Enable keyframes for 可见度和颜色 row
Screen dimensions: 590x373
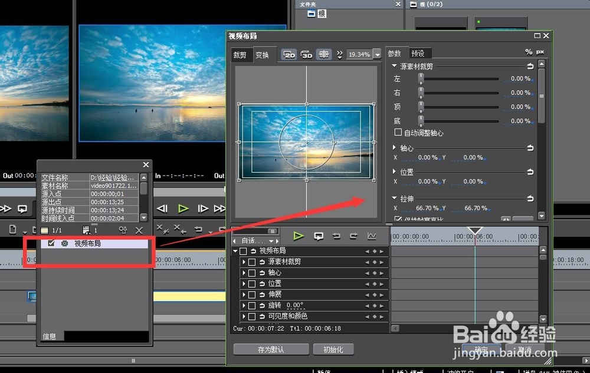click(x=252, y=316)
